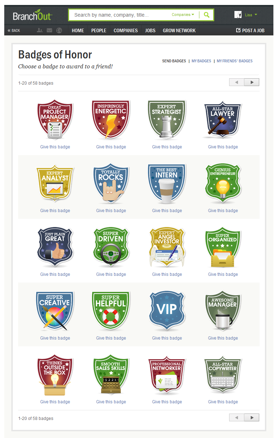Expand the Companies search filter dropdown

click(183, 15)
